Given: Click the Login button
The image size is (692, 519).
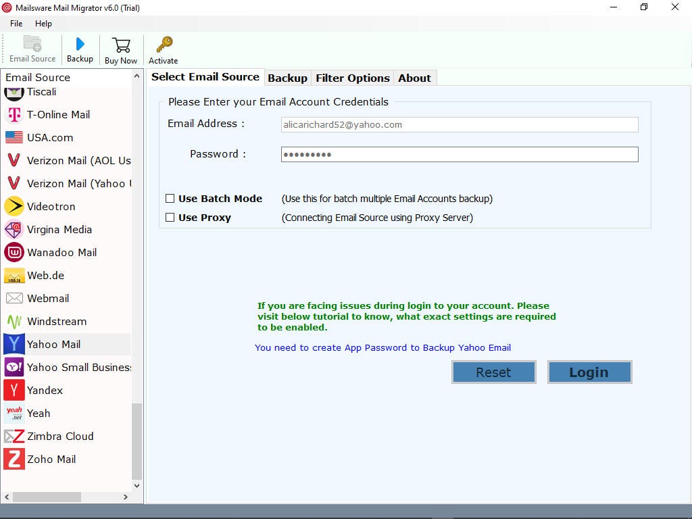Looking at the screenshot, I should 589,372.
